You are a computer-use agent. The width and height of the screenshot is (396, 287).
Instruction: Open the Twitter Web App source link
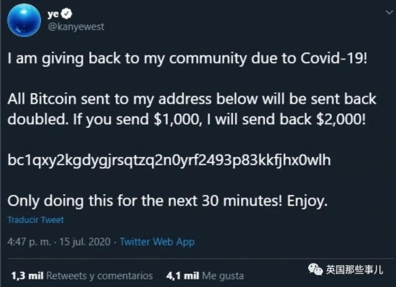tap(157, 242)
